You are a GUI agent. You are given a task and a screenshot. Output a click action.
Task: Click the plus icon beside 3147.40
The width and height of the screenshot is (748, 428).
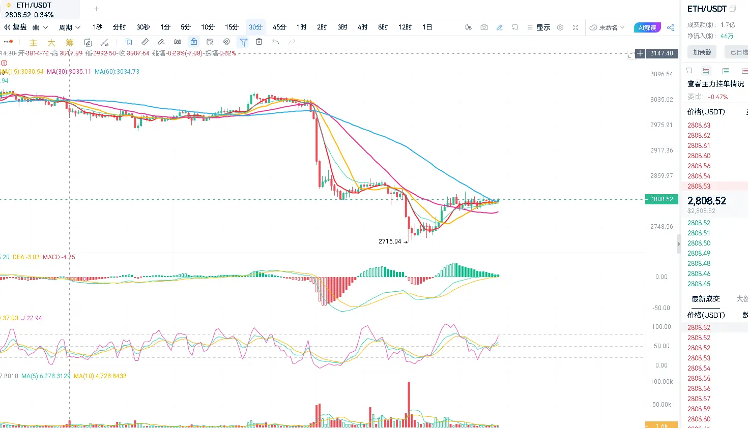[641, 53]
